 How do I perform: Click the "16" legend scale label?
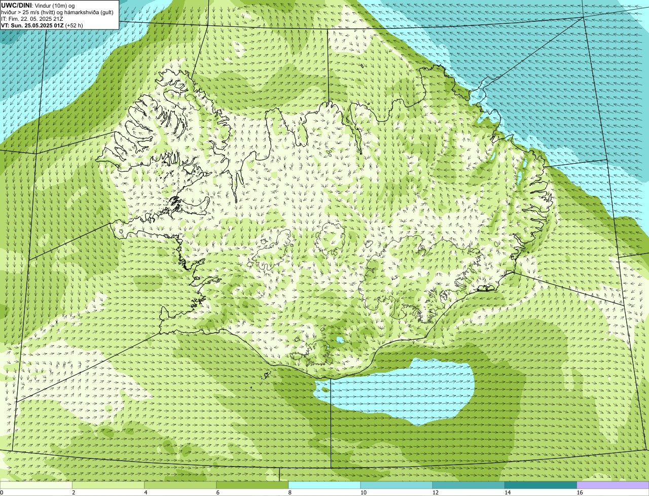click(580, 492)
